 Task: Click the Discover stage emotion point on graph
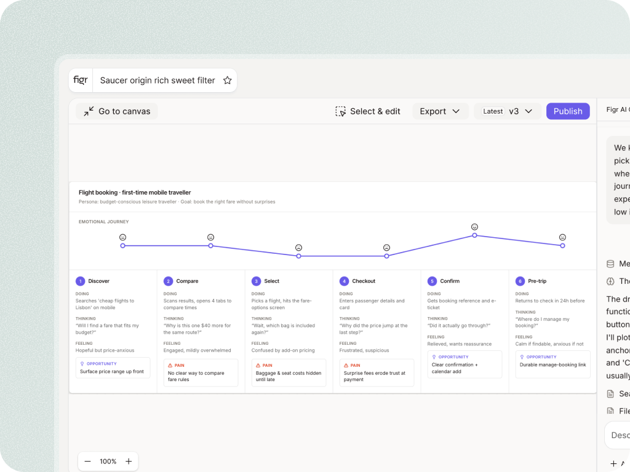tap(122, 246)
